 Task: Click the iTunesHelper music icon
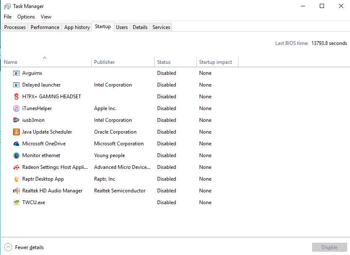[x=16, y=108]
